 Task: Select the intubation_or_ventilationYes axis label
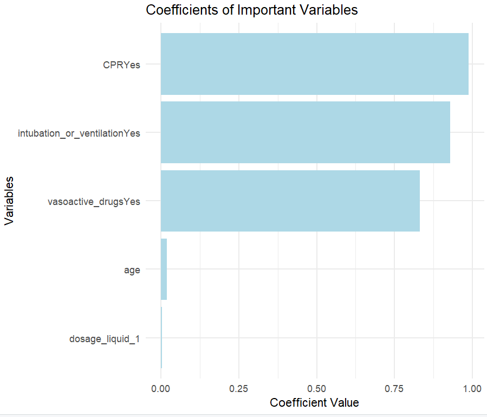(79, 133)
